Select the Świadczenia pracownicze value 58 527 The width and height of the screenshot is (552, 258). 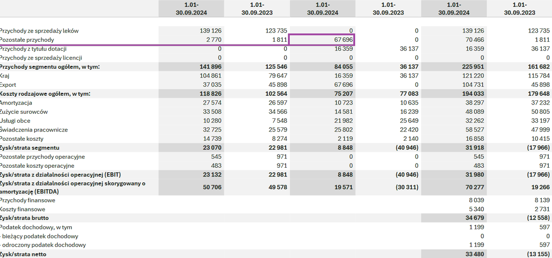point(475,130)
